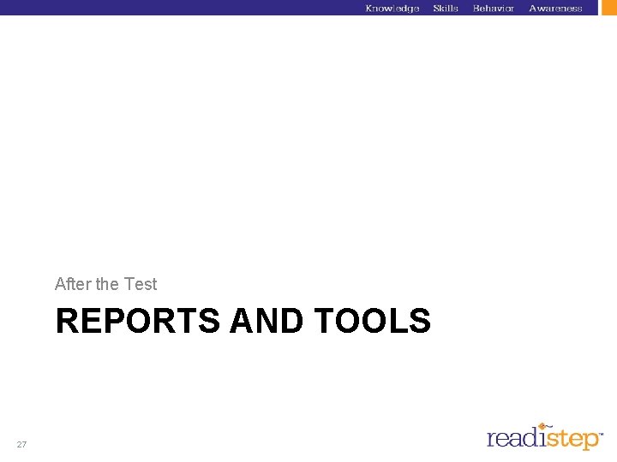Screen dimensions: 617x462
Task: Click the 'REPORTS AND TOOLS' title
Action: pyautogui.click(x=243, y=321)
